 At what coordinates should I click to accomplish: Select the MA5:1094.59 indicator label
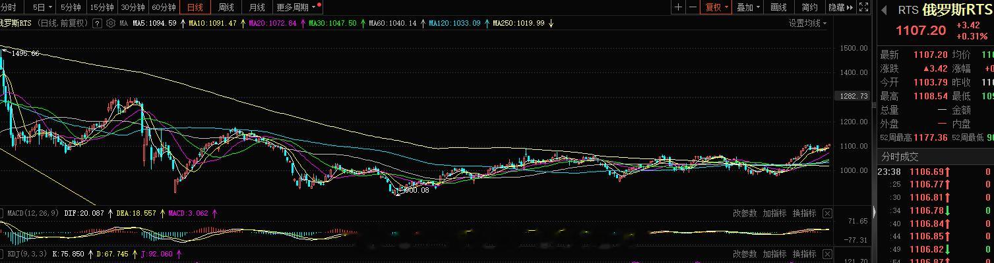(154, 23)
